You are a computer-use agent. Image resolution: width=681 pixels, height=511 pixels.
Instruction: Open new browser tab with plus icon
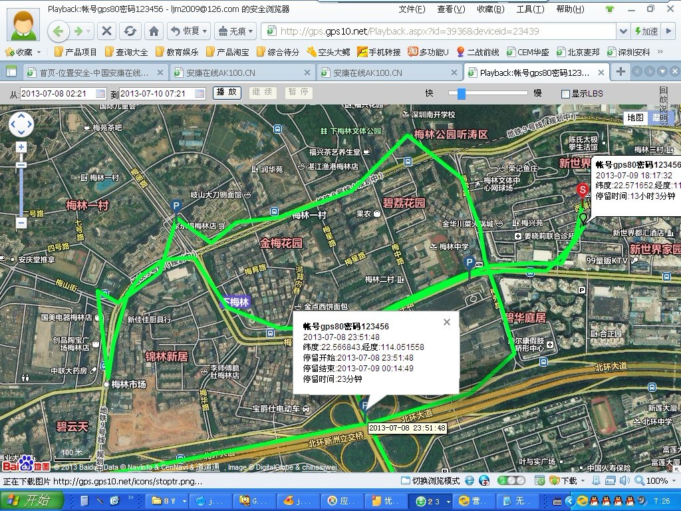click(x=620, y=72)
